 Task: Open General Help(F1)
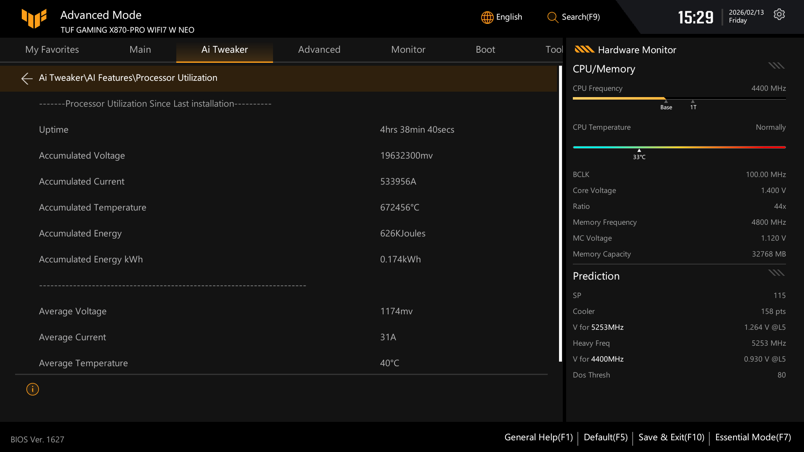(x=539, y=437)
